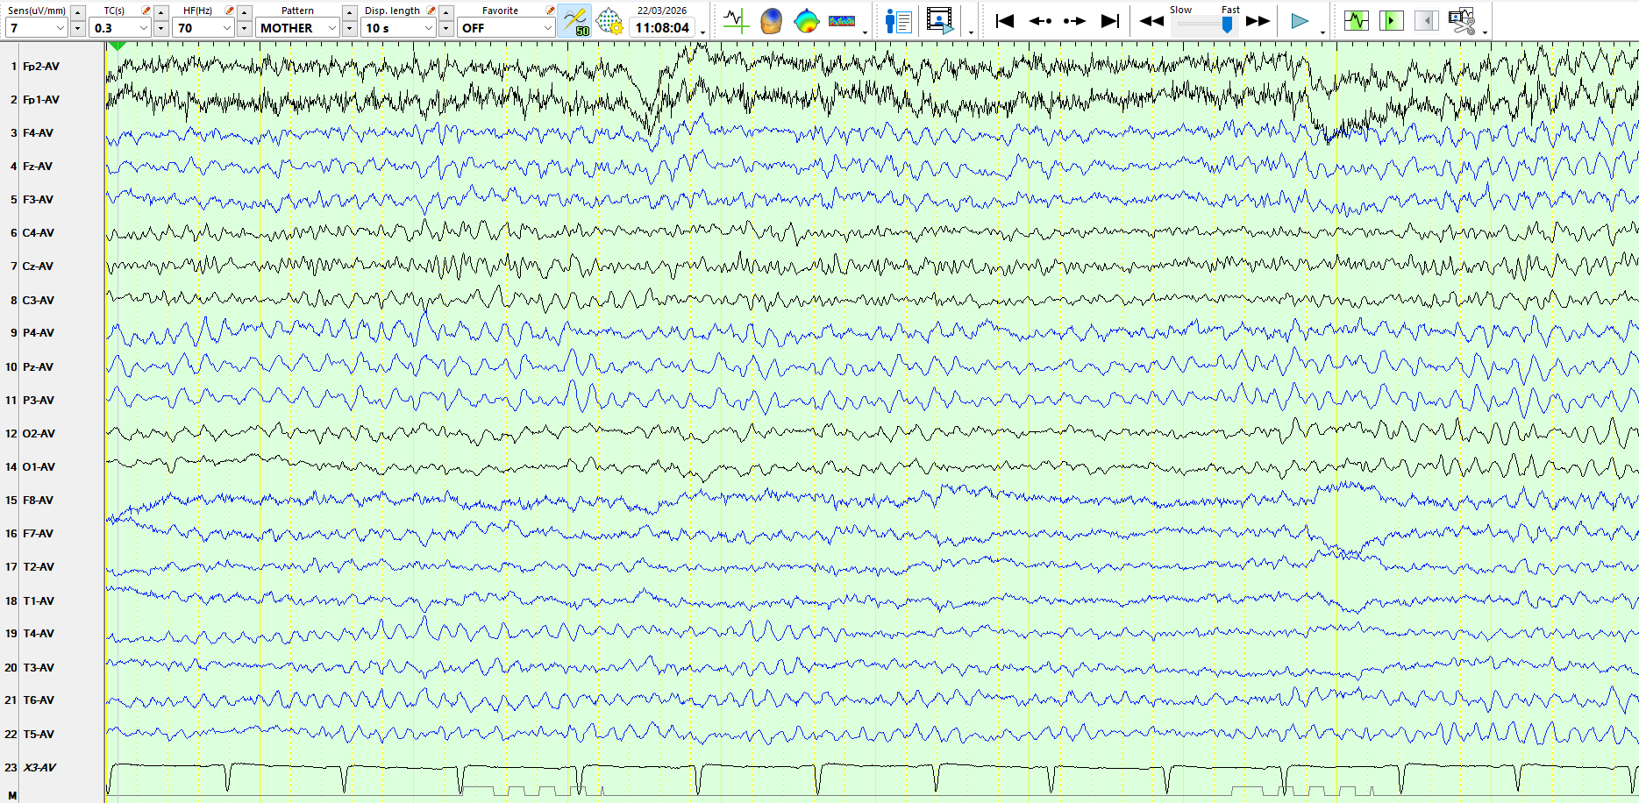Viewport: 1639px width, 803px height.
Task: Open the Disp. length dropdown showing 10 s
Action: click(x=399, y=28)
